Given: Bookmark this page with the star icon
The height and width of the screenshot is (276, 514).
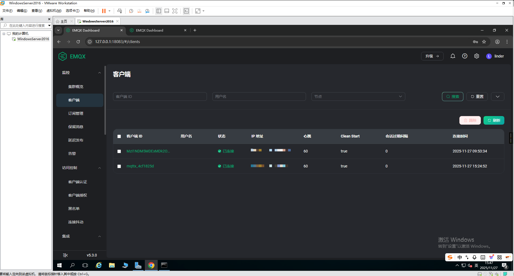Looking at the screenshot, I should 484,42.
